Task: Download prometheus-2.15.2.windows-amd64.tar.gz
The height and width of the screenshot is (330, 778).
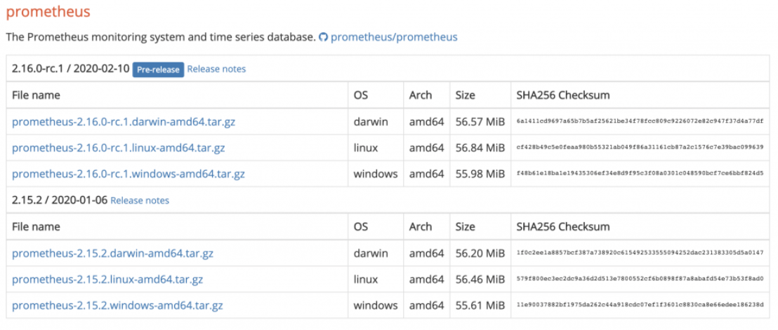Action: [117, 305]
